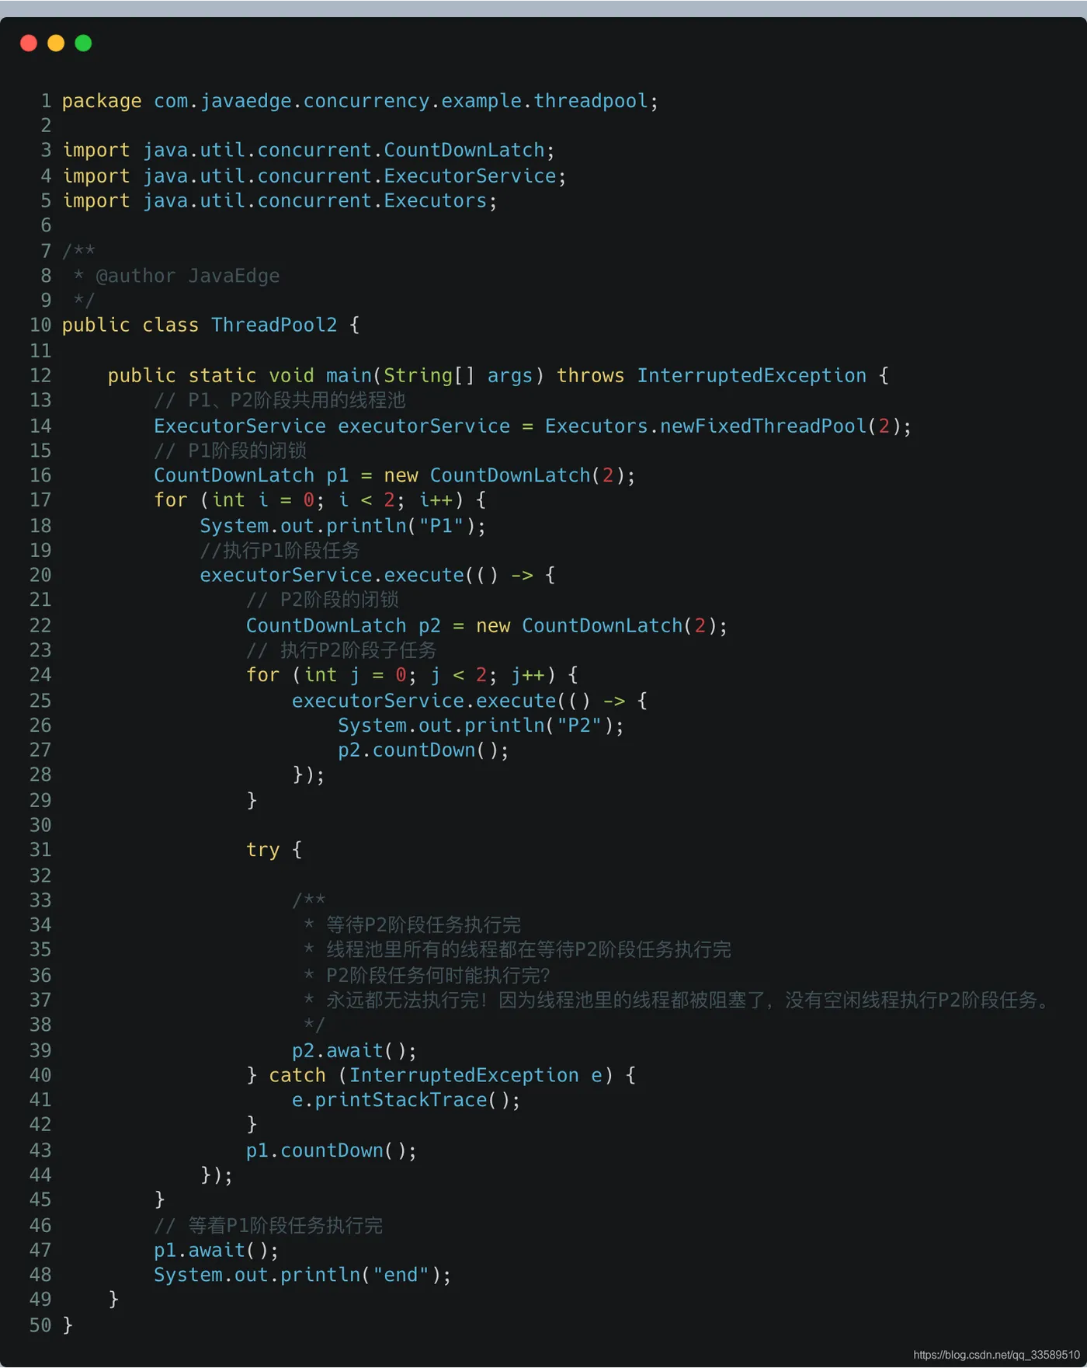The image size is (1087, 1368).
Task: Click e.printStackTrace() on line 41
Action: 406,1100
